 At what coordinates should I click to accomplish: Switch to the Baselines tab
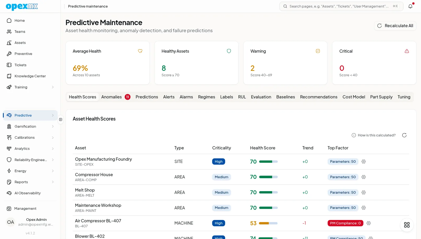[x=286, y=97]
